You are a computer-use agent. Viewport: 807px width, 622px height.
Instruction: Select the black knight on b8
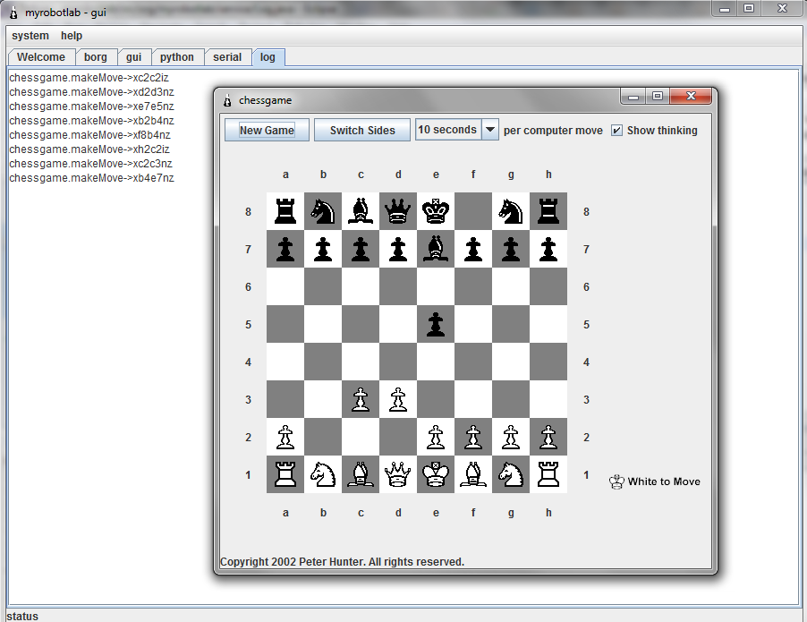point(323,211)
